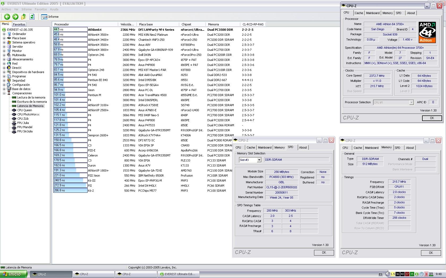The image size is (446, 278).
Task: Open About tab in the Memory CPU-Z window
Action: pos(410,148)
